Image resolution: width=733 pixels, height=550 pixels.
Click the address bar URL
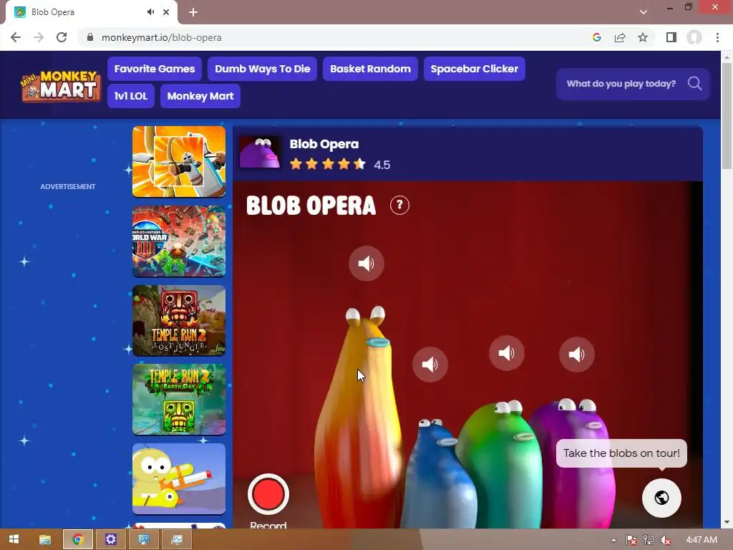pos(161,37)
